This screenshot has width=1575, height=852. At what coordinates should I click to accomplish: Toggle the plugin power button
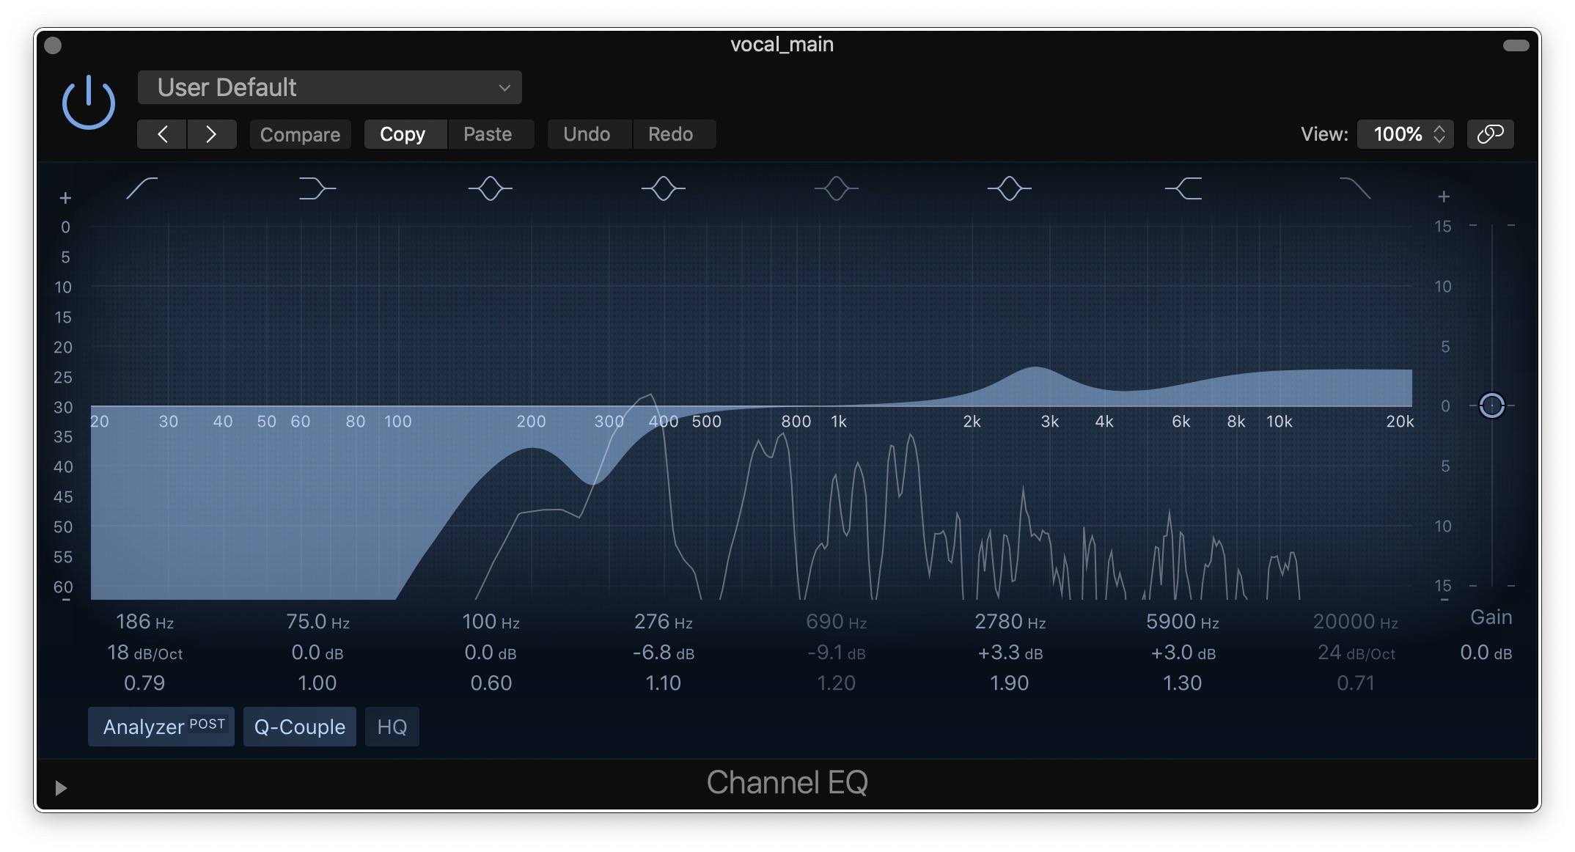click(89, 103)
